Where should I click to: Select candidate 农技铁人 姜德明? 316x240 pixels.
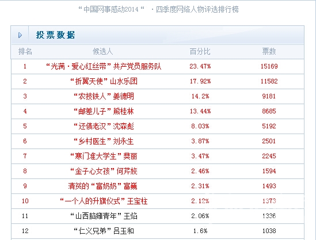(104, 96)
